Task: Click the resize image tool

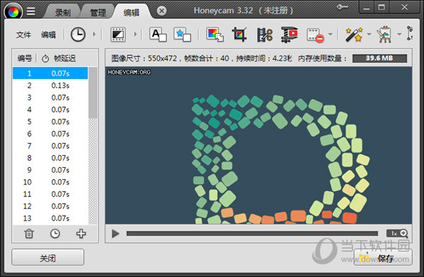Action: pos(215,35)
